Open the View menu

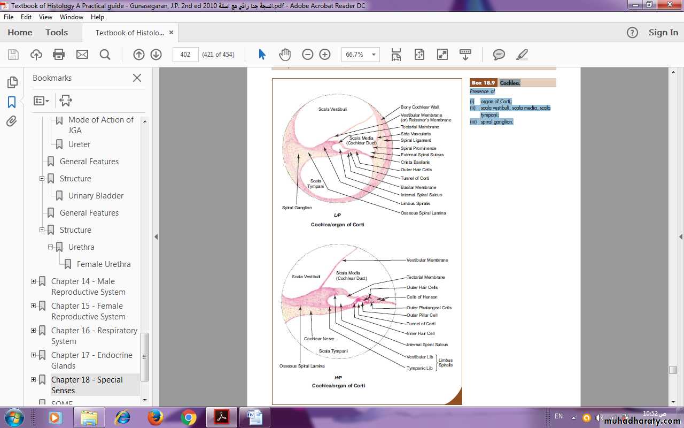click(45, 17)
